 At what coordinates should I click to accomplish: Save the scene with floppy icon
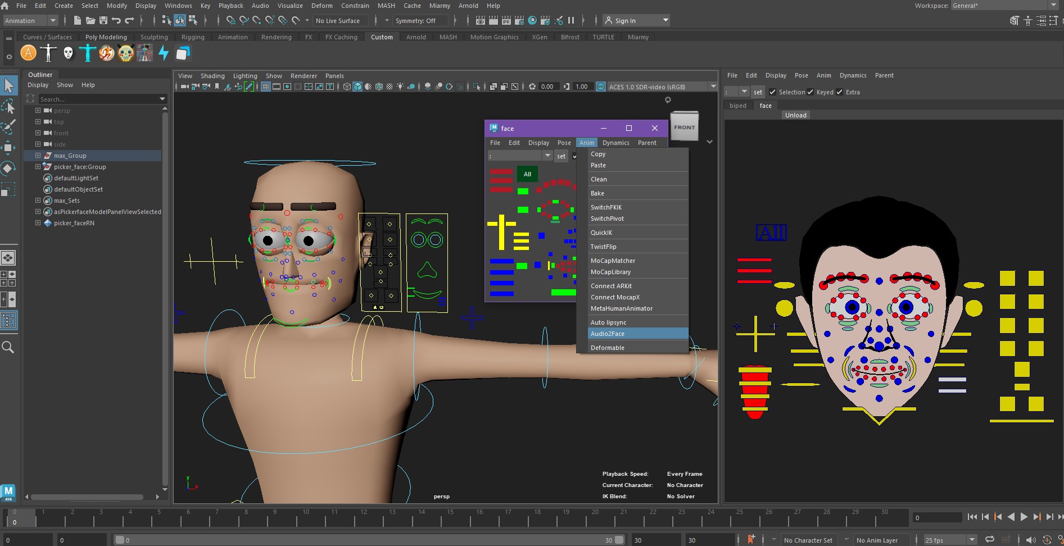(x=103, y=21)
